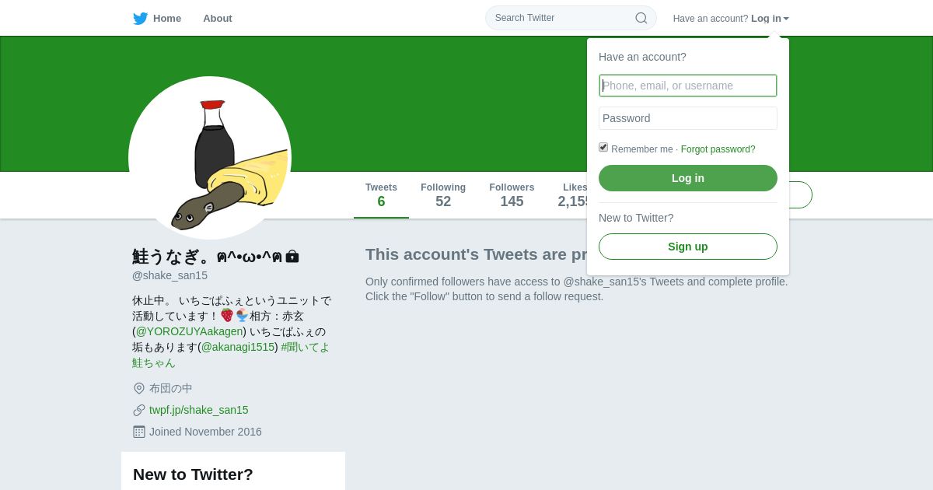Click the padlock icon beside profile name
This screenshot has height=490, width=933.
pyautogui.click(x=292, y=256)
